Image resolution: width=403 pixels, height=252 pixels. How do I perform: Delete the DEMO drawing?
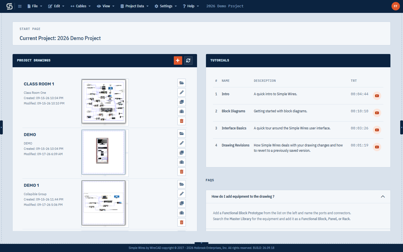[x=182, y=172]
